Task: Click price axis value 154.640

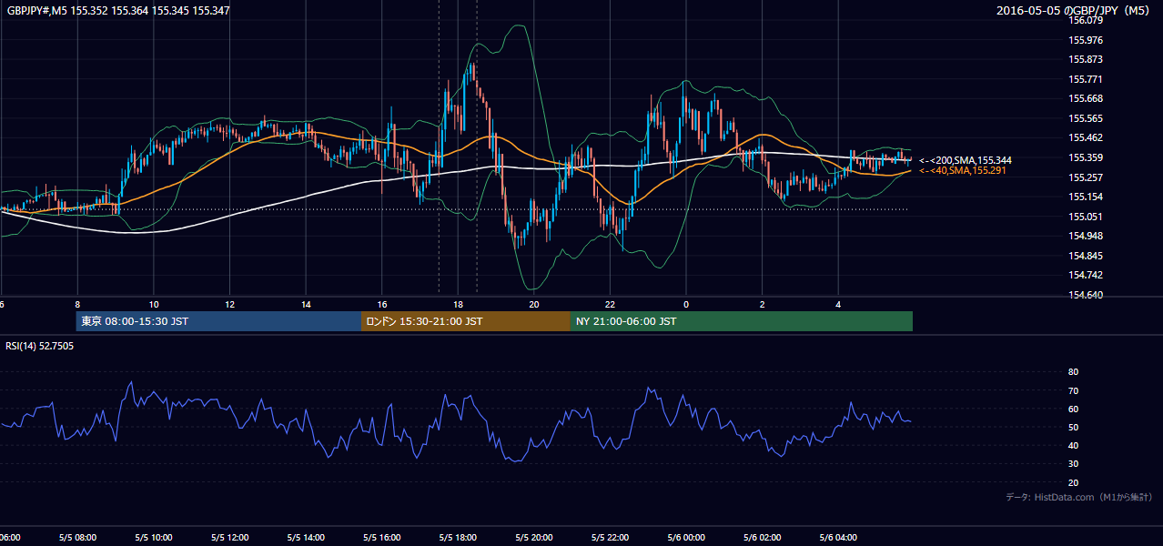Action: pos(1086,295)
